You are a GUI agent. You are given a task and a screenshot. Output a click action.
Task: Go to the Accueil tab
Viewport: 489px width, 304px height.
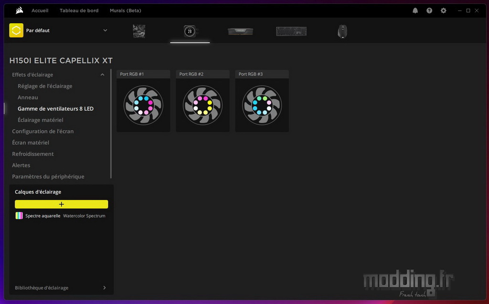coord(40,11)
